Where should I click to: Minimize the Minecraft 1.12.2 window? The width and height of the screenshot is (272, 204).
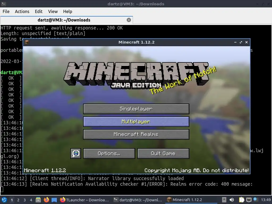coord(235,42)
